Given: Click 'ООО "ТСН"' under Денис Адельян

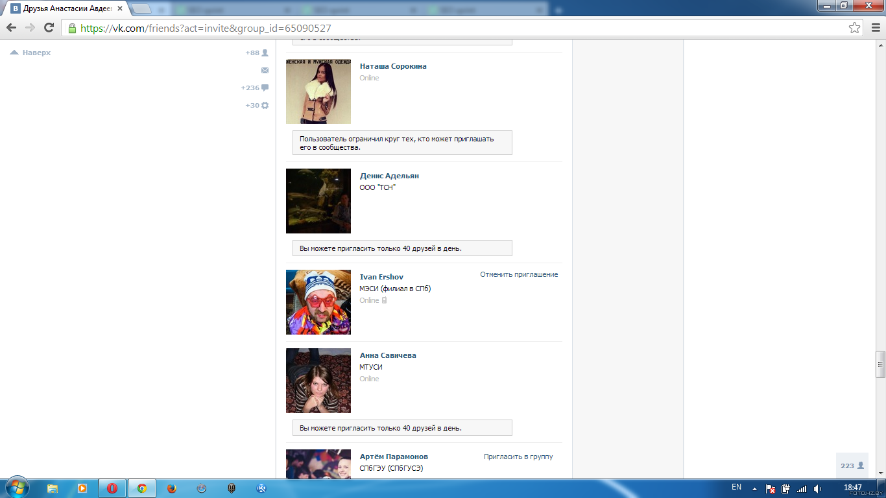Looking at the screenshot, I should coord(377,187).
